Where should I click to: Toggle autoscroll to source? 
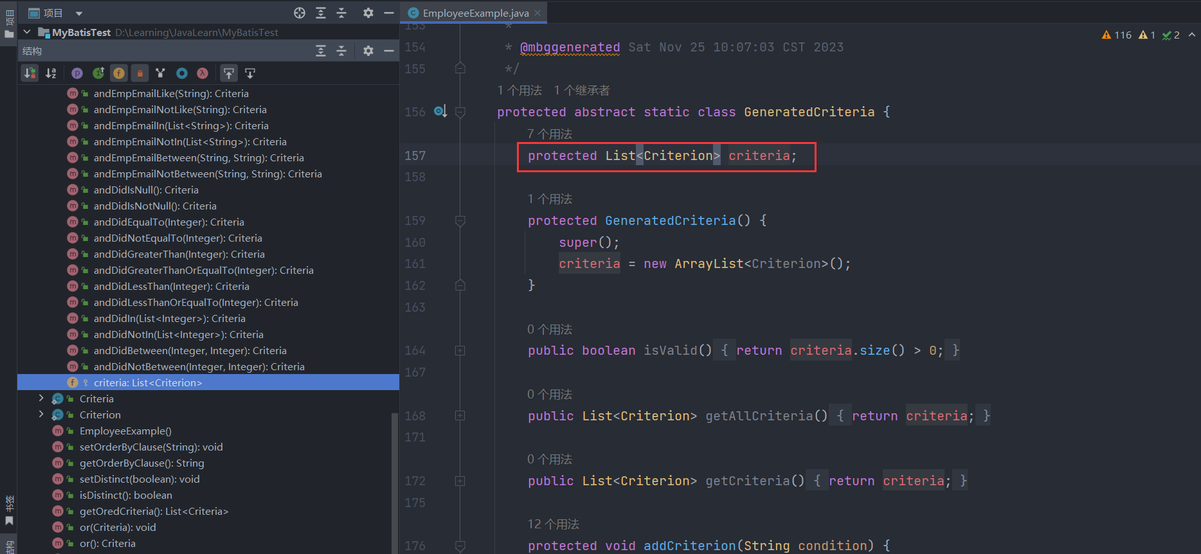tap(229, 73)
